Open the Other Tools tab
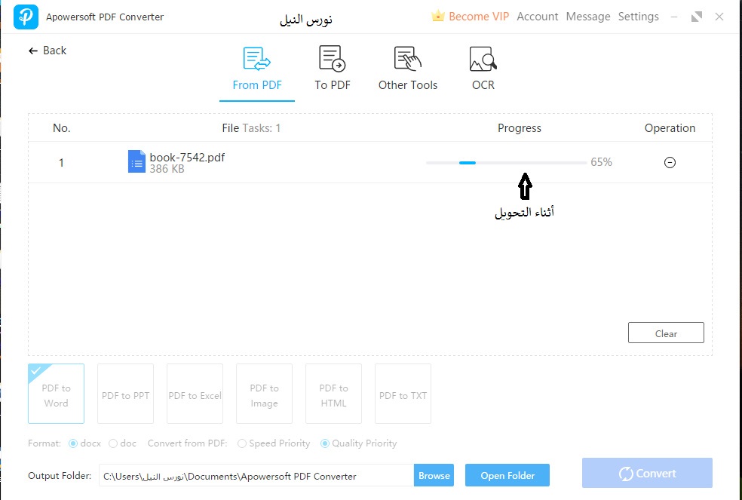Image resolution: width=742 pixels, height=500 pixels. coord(407,69)
